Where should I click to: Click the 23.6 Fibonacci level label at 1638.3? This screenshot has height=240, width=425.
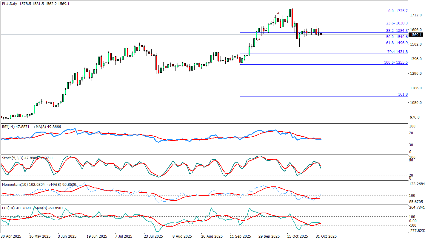point(397,23)
